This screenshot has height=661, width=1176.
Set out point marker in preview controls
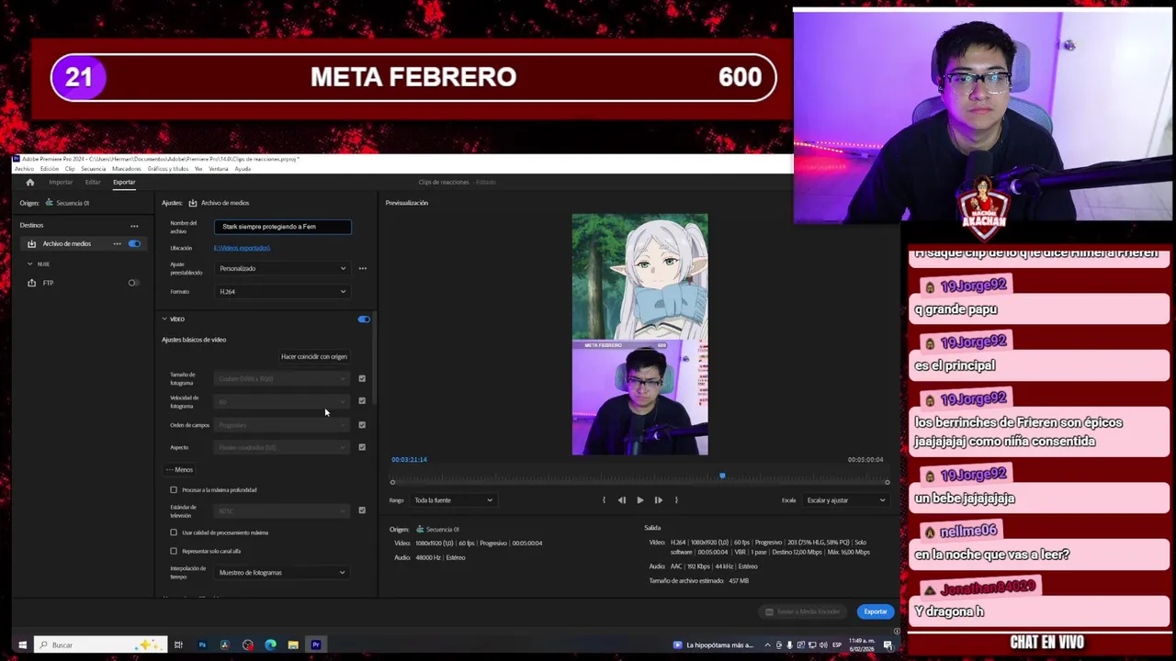pos(676,500)
